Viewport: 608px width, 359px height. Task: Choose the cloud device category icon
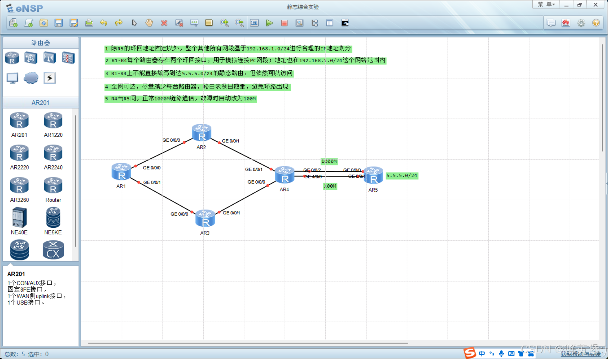click(x=31, y=78)
